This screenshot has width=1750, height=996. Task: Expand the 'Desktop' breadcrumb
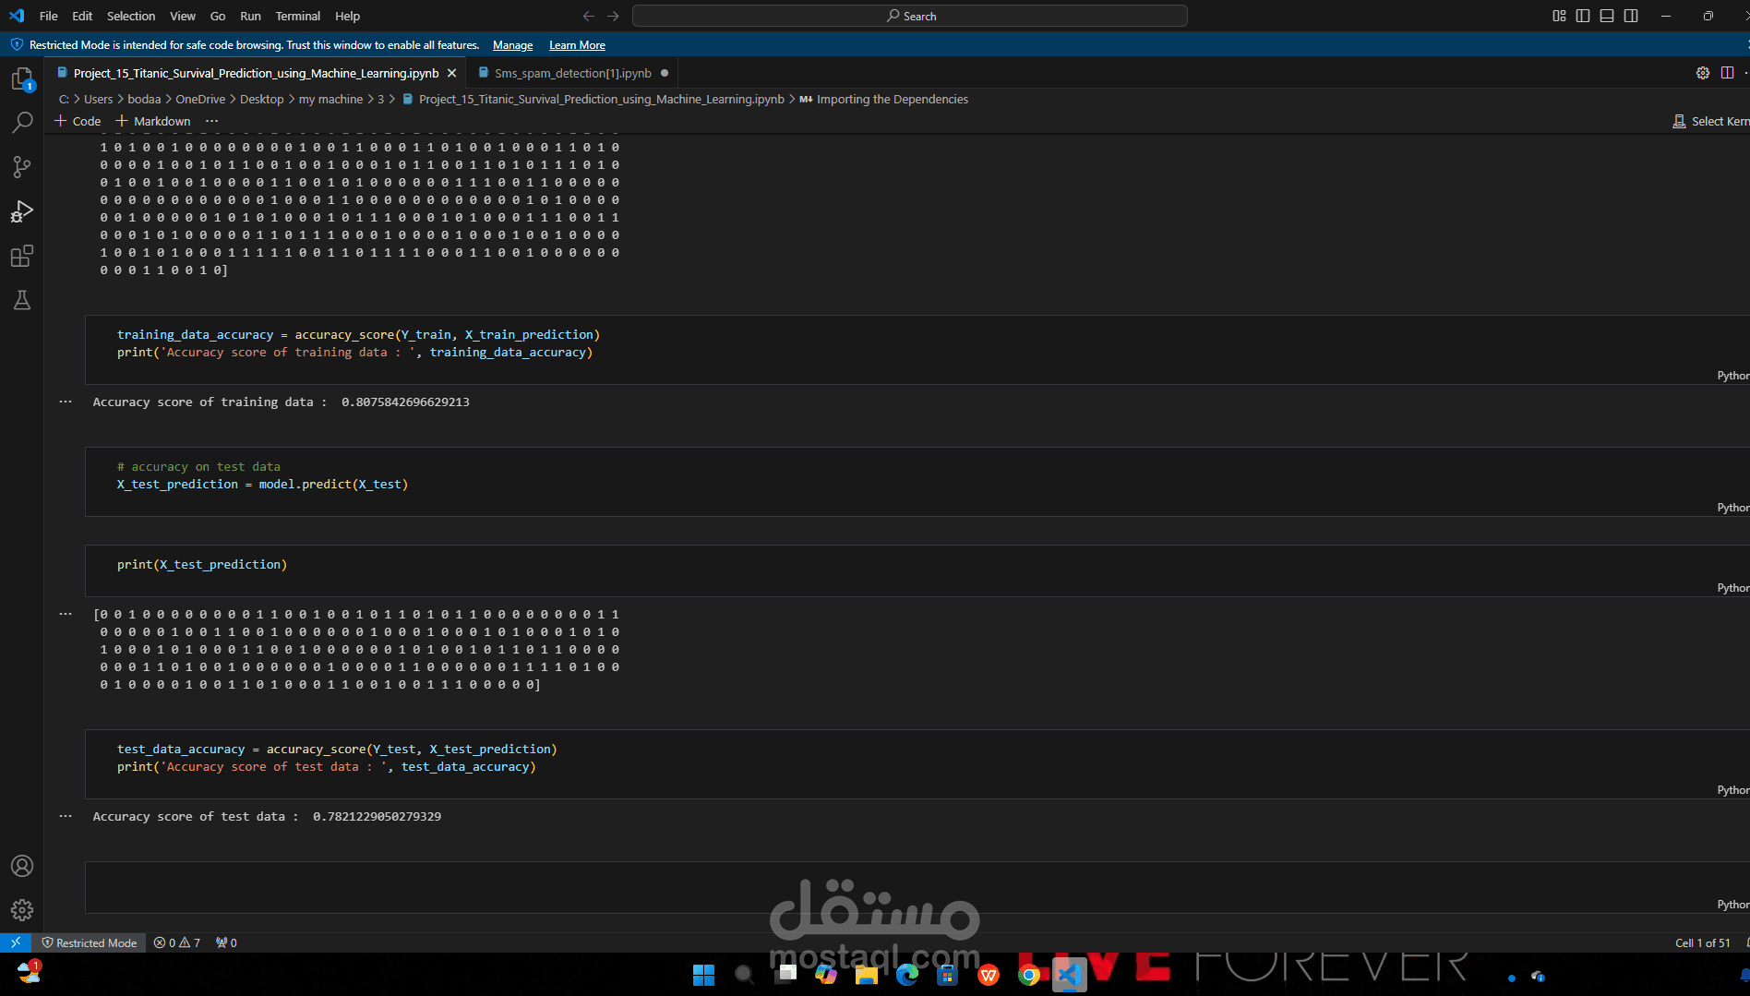[262, 99]
